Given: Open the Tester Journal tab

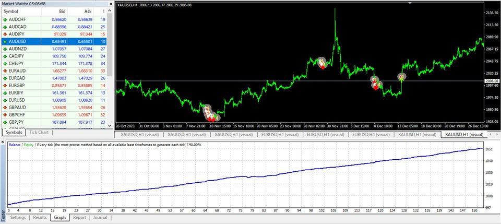Looking at the screenshot, I should click(x=100, y=218).
